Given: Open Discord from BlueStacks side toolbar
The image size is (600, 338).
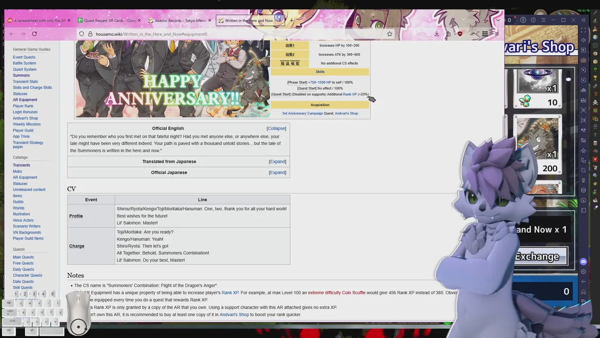Looking at the screenshot, I should click(x=584, y=261).
